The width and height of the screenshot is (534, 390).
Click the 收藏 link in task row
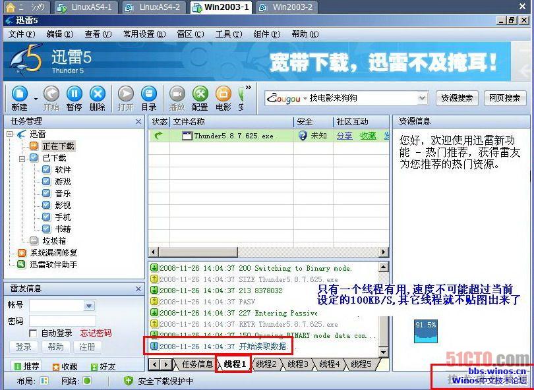click(x=368, y=136)
